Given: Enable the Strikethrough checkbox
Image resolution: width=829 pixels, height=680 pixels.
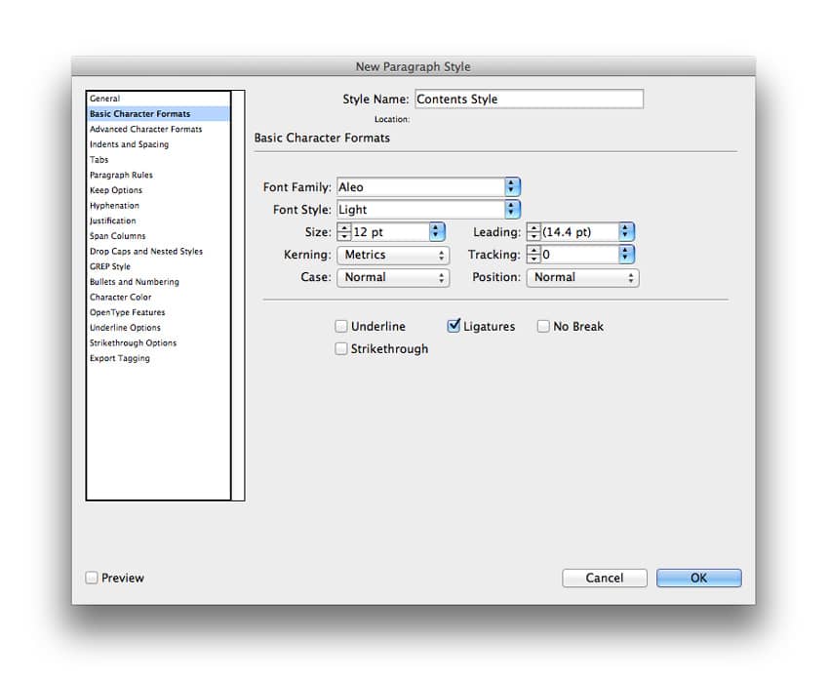Looking at the screenshot, I should click(341, 349).
